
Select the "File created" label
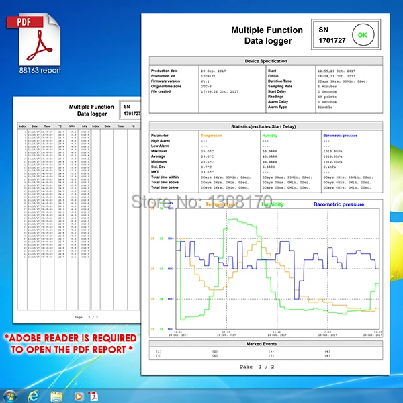tap(161, 91)
